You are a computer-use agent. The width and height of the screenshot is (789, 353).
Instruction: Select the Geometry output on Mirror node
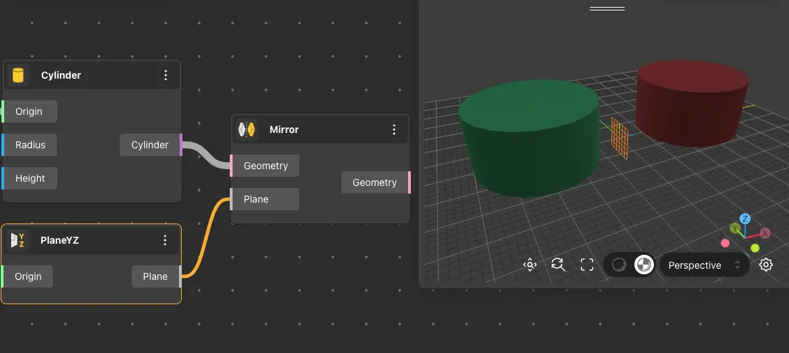click(375, 182)
